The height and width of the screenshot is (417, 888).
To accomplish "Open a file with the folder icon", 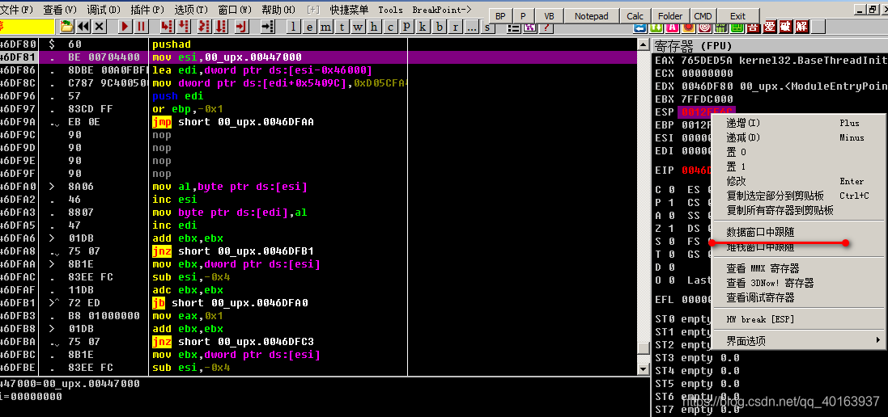I will [67, 27].
